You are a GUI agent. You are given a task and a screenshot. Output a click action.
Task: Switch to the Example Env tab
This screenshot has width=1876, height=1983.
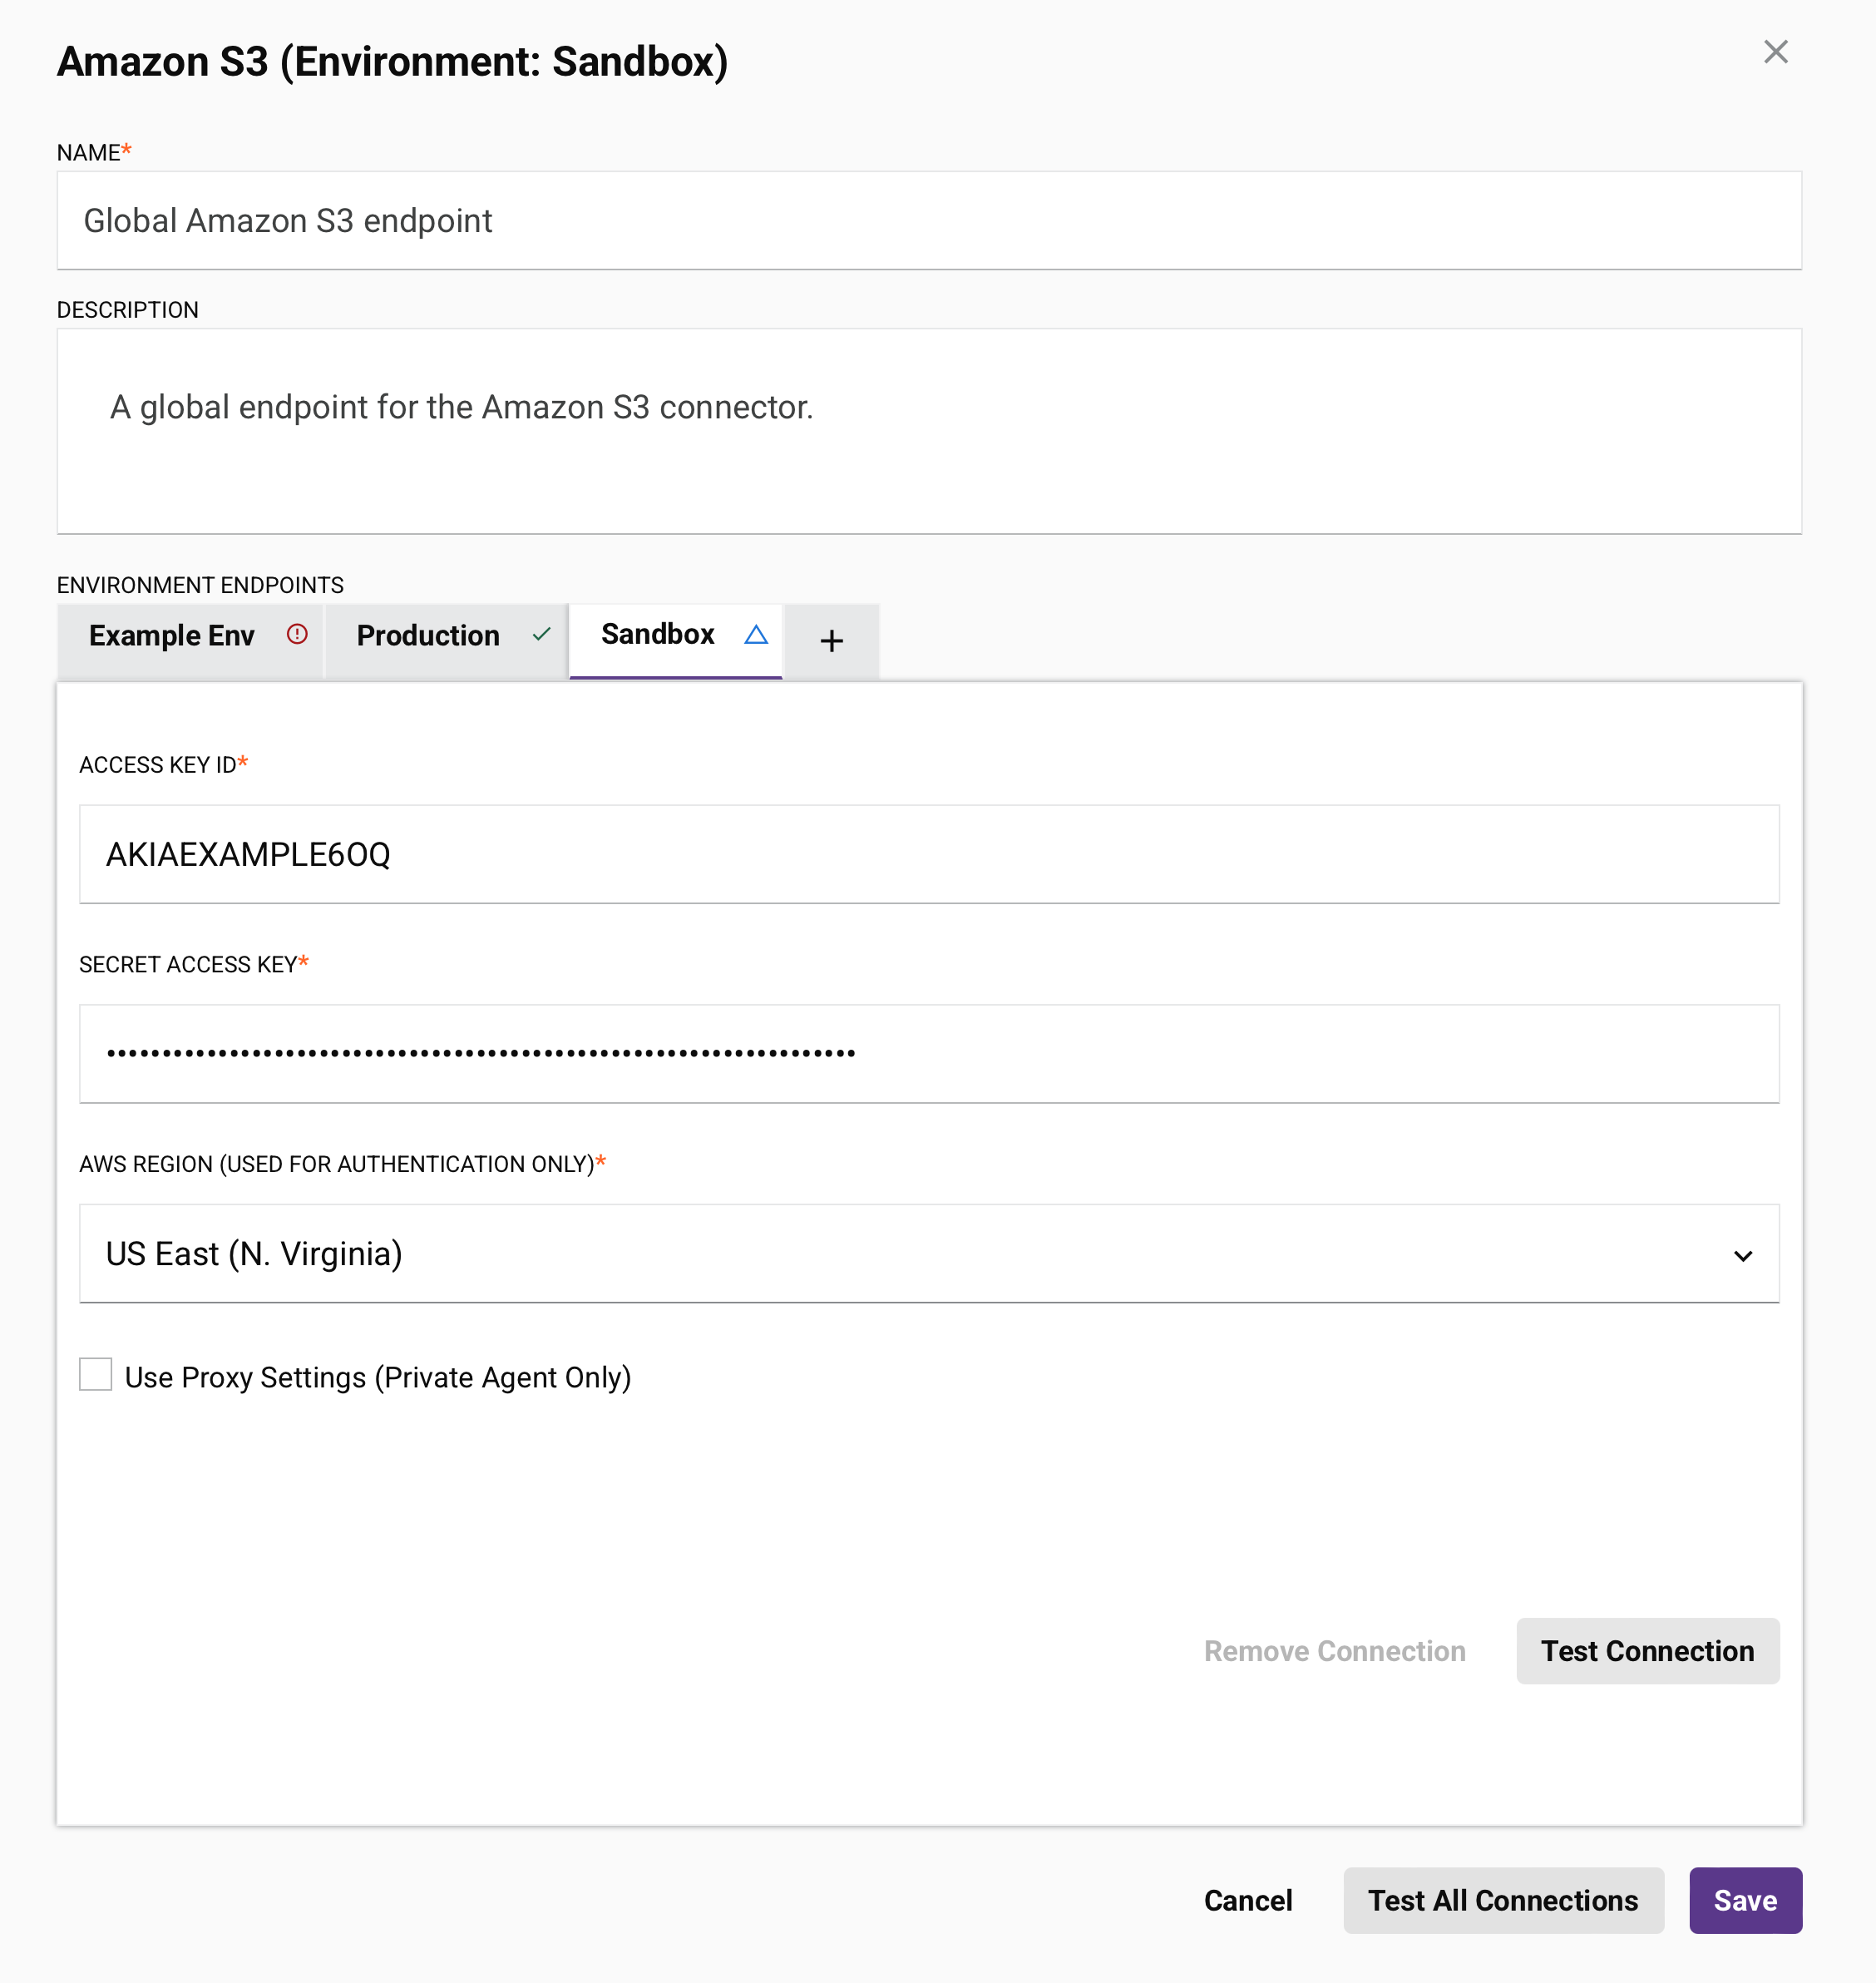tap(172, 636)
